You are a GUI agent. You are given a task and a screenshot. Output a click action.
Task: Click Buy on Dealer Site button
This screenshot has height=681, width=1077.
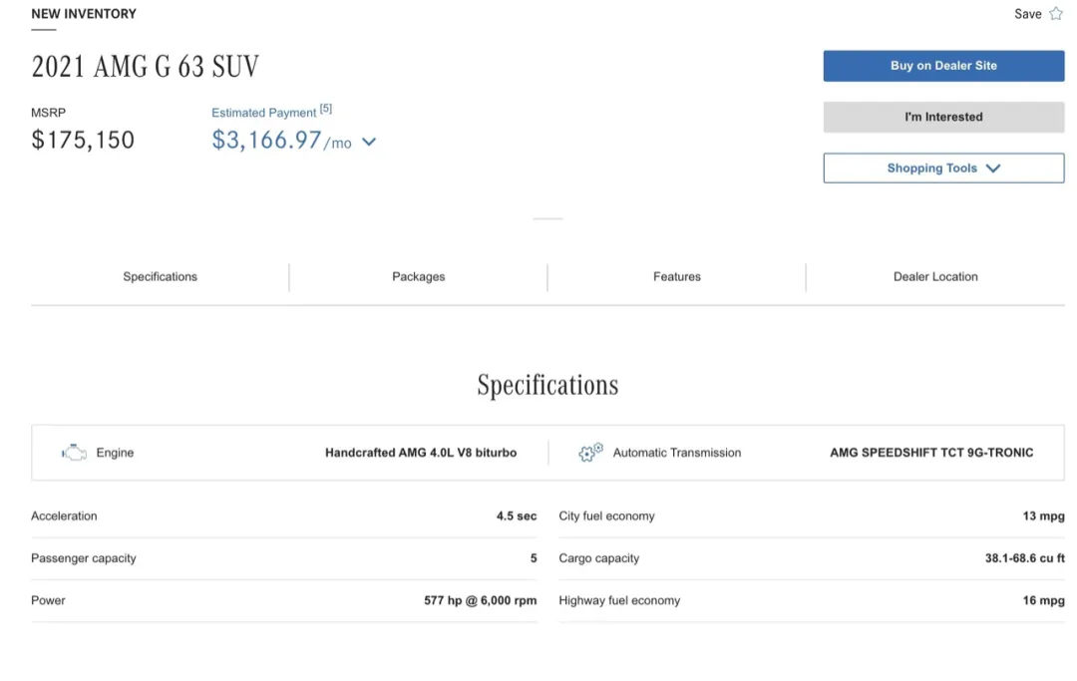[x=943, y=66]
